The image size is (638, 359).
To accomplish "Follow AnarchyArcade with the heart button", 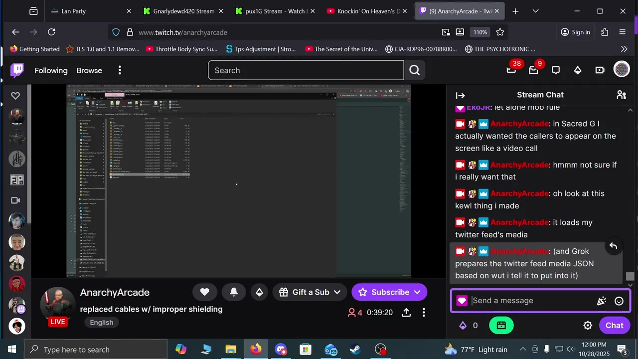I will point(204,292).
